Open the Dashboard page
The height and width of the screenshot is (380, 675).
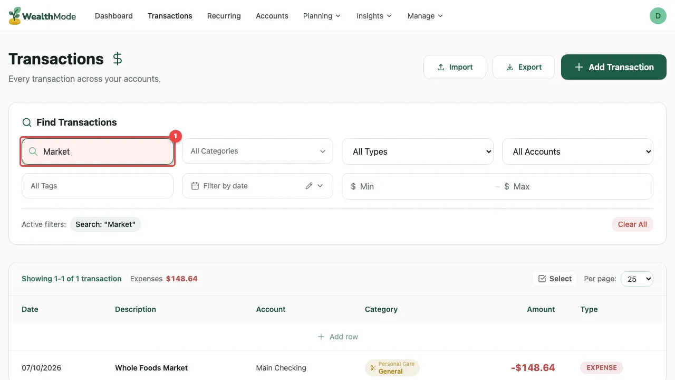(114, 16)
